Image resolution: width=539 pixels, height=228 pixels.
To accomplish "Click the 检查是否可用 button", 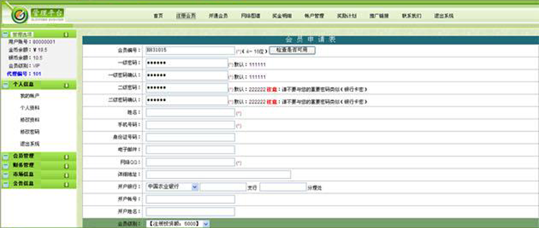I will point(292,50).
